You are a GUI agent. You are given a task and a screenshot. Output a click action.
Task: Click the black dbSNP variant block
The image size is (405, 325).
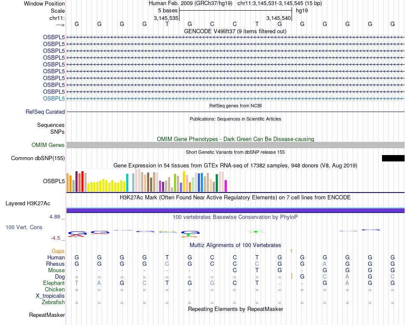[393, 158]
